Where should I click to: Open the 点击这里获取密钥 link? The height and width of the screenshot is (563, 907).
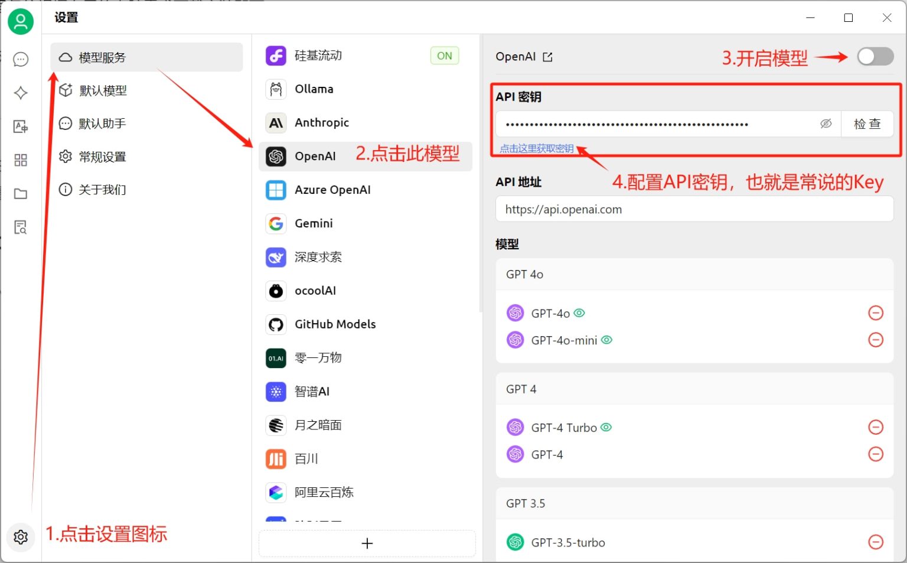pyautogui.click(x=537, y=148)
